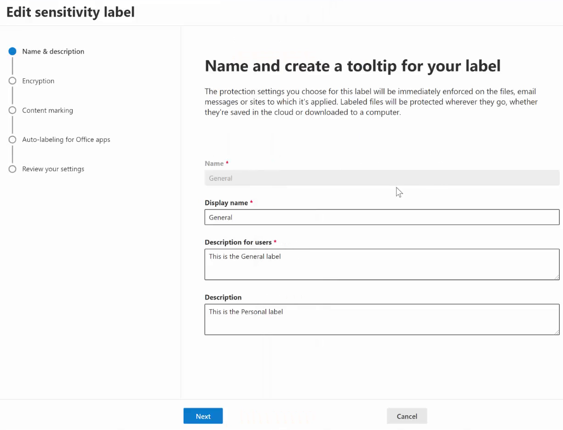Viewport: 563px width, 430px height.
Task: Click the disabled Name field
Action: click(x=382, y=178)
